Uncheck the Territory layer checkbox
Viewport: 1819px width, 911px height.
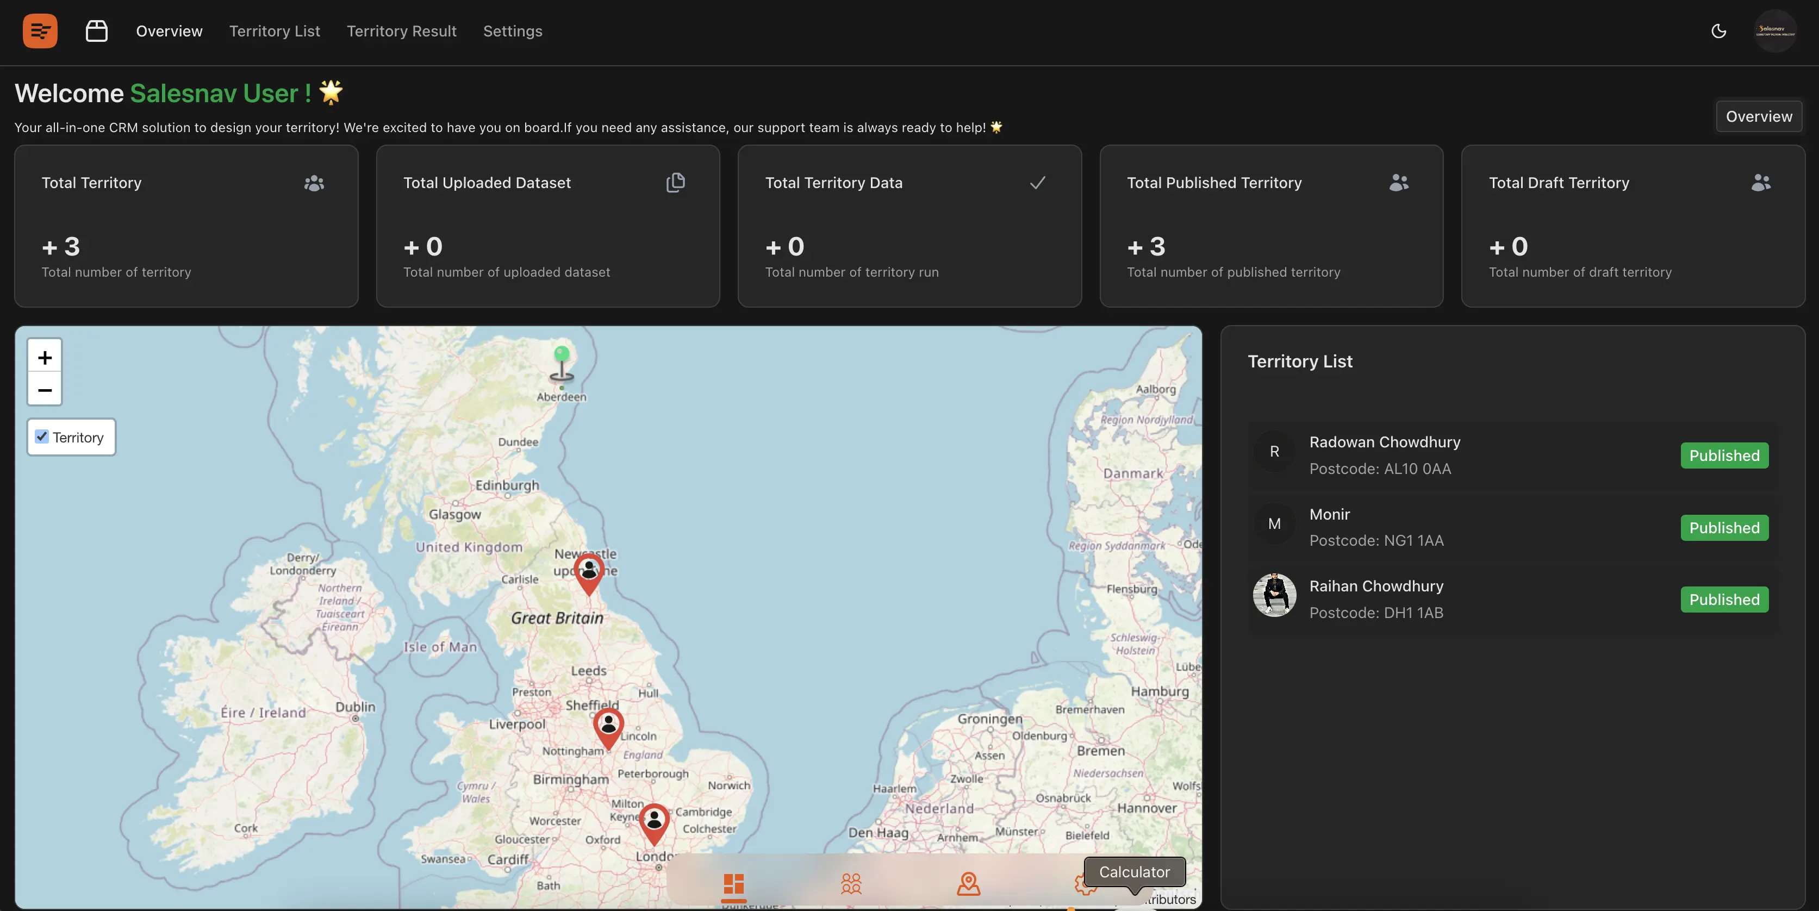pos(42,436)
